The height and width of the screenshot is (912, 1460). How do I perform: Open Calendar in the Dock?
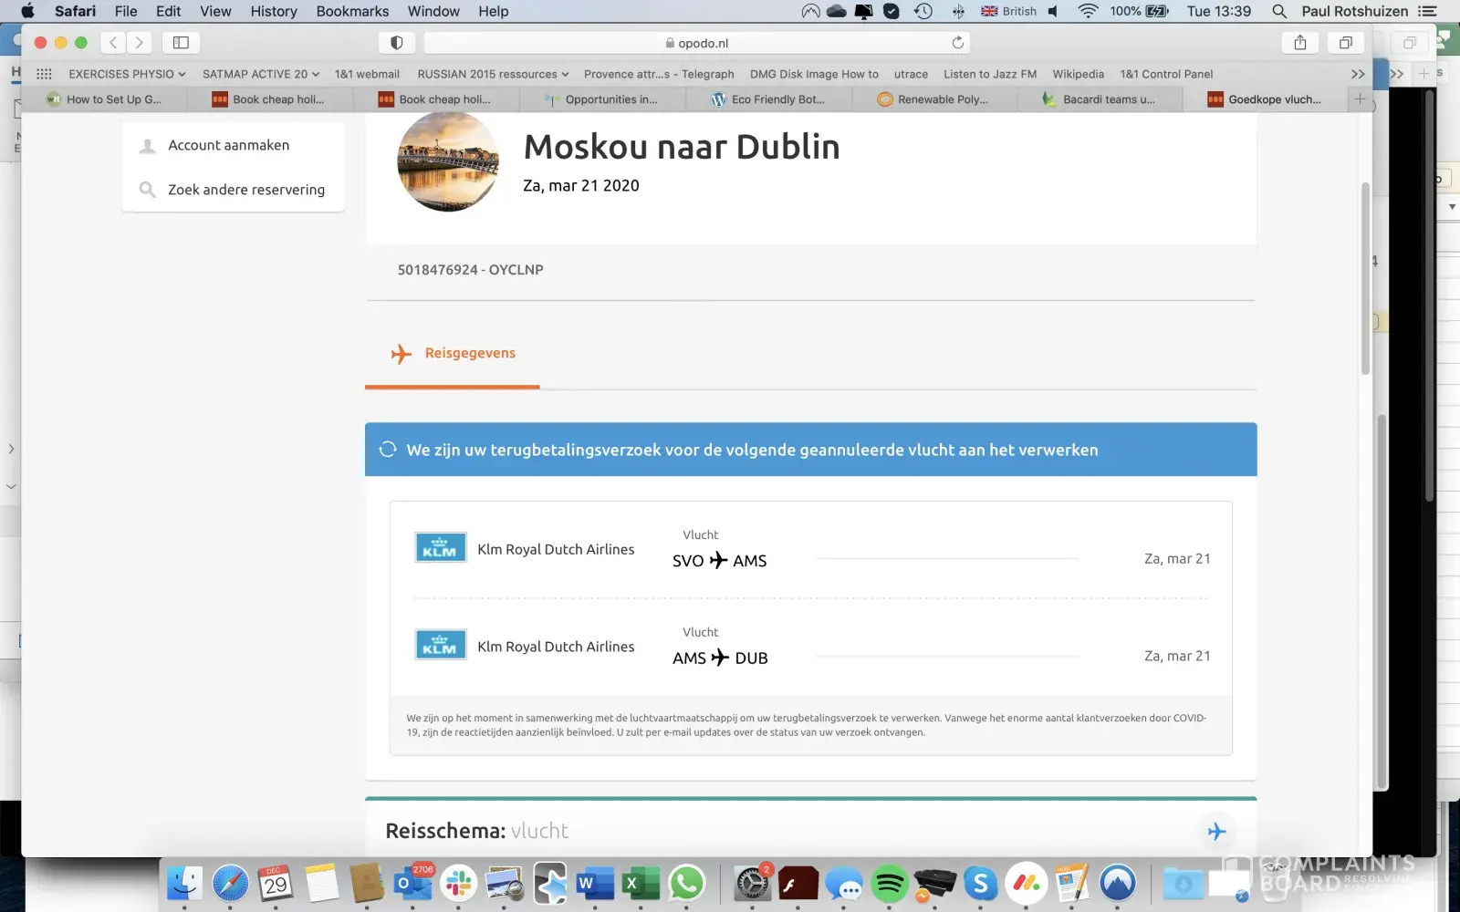(x=276, y=883)
